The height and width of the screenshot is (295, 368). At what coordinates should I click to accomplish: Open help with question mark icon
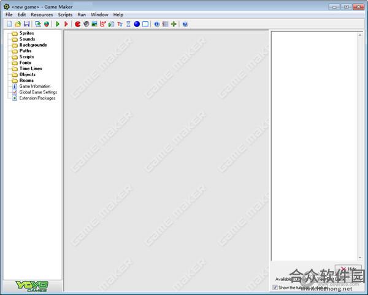[185, 24]
